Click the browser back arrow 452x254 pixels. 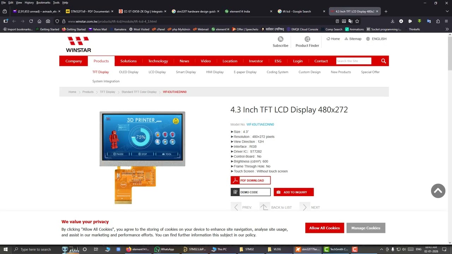tap(14, 21)
